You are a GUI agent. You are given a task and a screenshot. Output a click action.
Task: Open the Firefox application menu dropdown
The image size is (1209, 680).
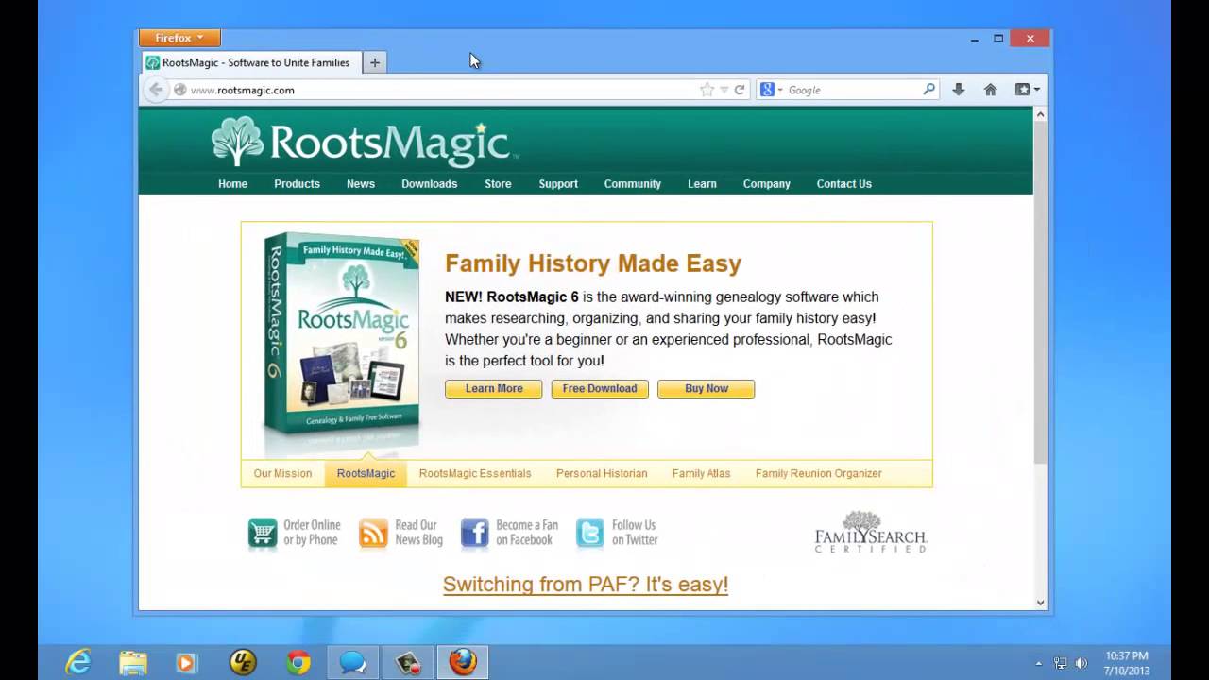click(179, 38)
